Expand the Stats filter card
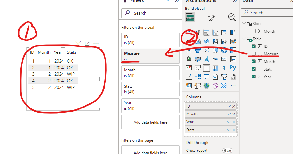The width and height of the screenshot is (293, 154). pos(150,89)
